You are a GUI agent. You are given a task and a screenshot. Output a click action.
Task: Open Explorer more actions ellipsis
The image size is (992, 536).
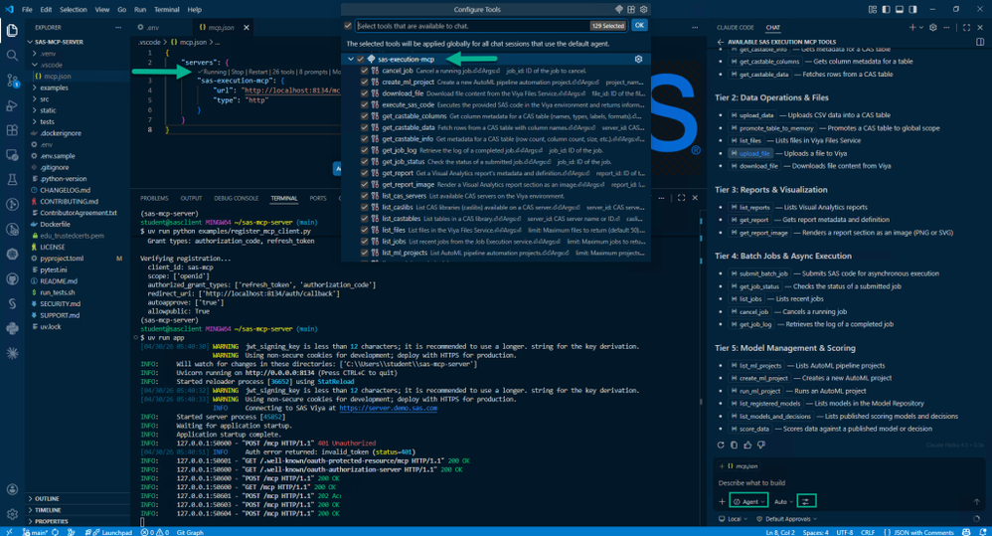117,27
